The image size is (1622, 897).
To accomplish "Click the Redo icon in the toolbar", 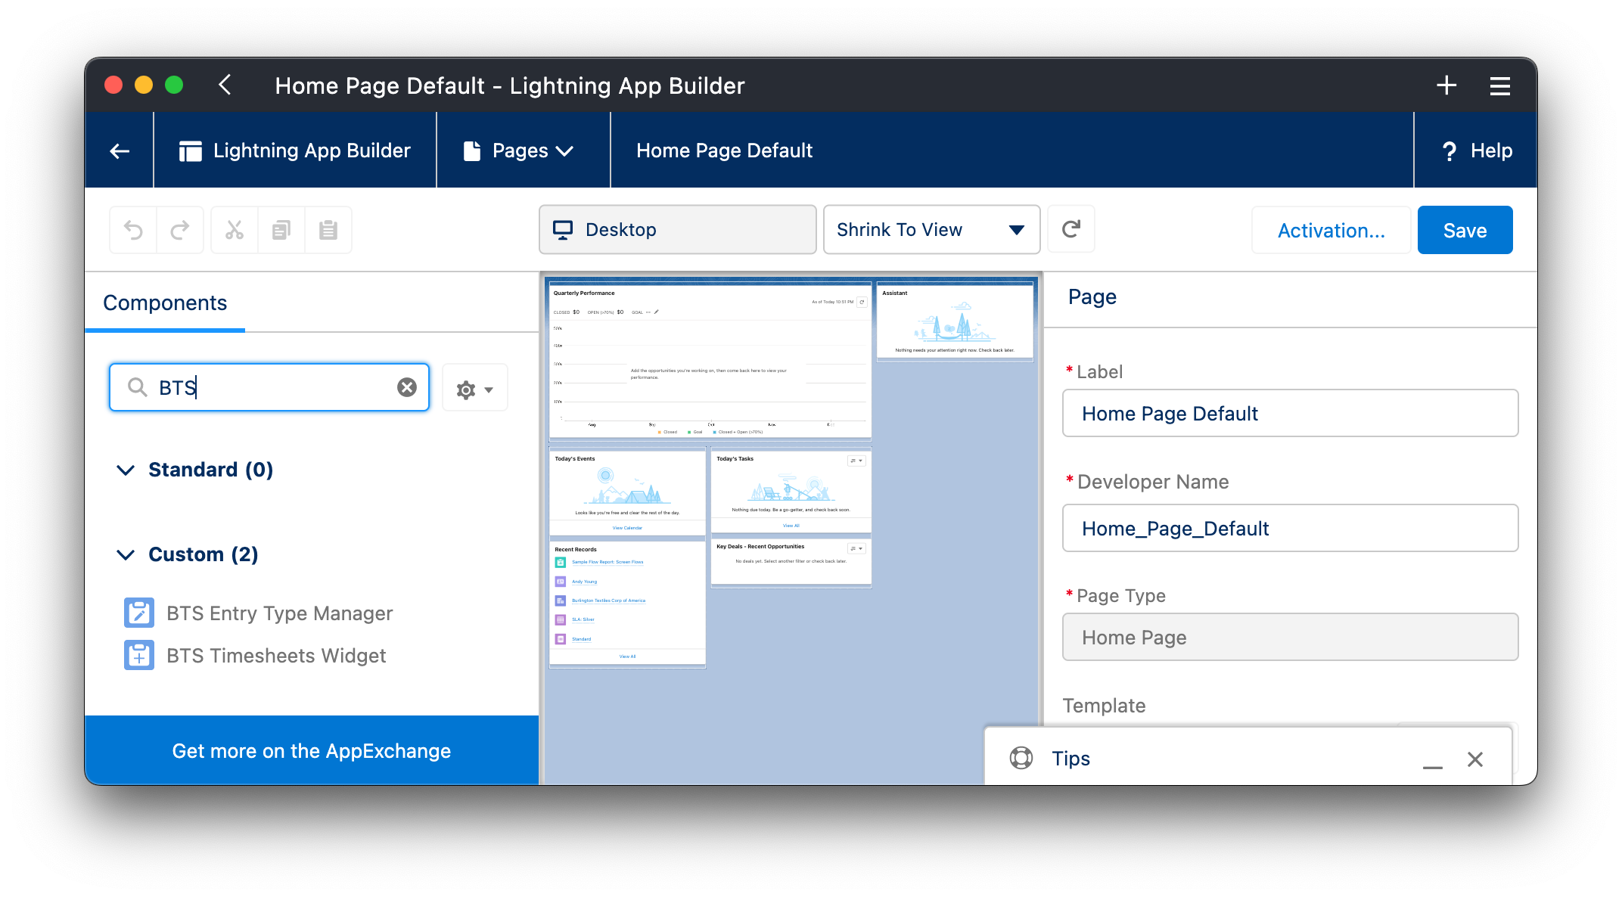I will (x=180, y=230).
